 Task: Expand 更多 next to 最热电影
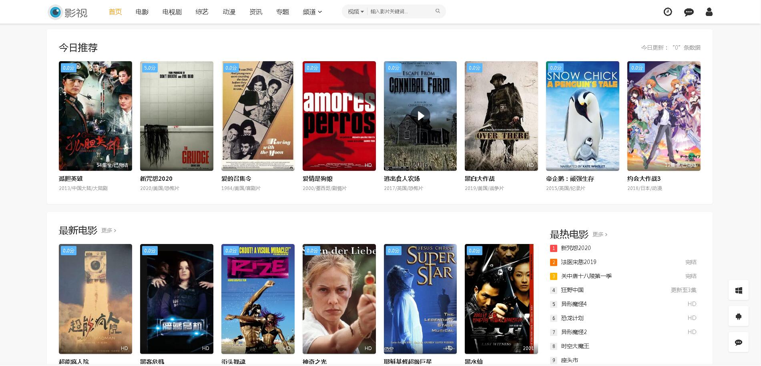(600, 234)
